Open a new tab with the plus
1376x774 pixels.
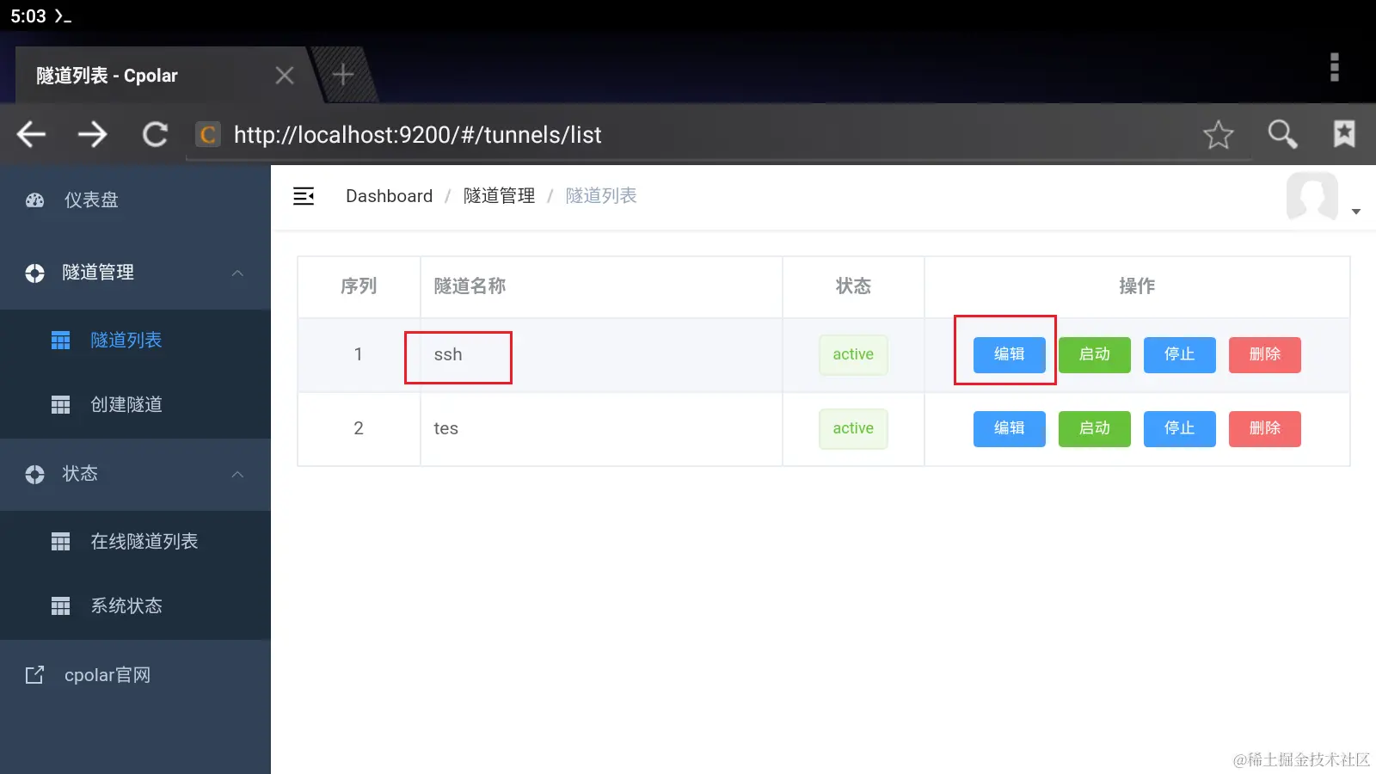click(343, 75)
